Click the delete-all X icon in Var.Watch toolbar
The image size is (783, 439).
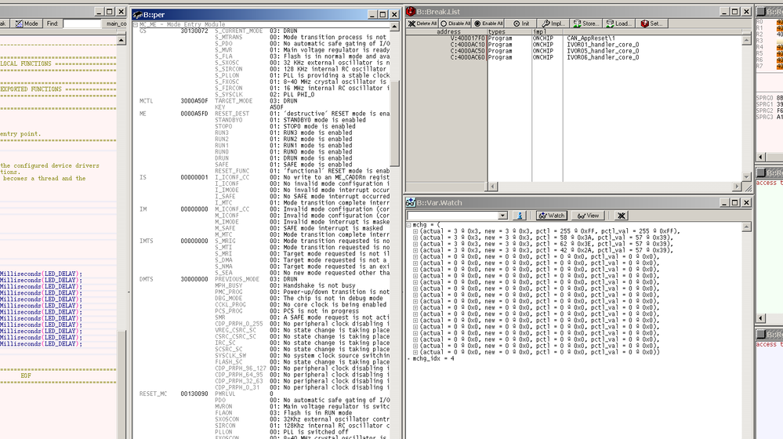click(622, 216)
